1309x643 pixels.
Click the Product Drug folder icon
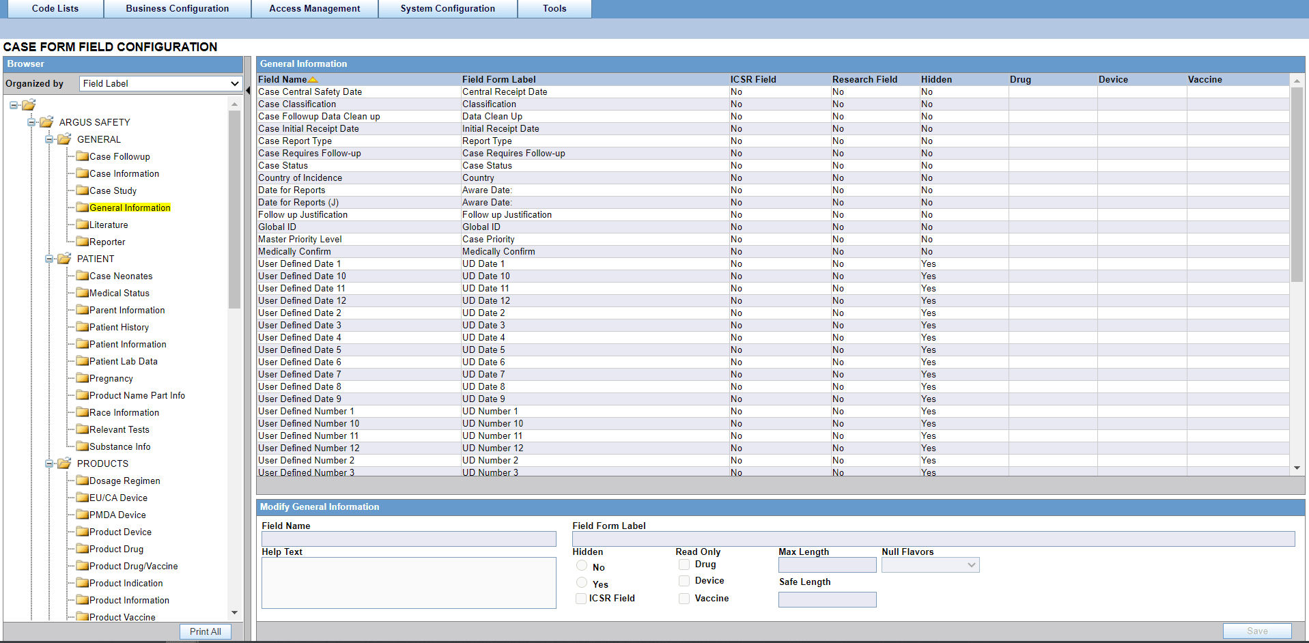[x=82, y=549]
